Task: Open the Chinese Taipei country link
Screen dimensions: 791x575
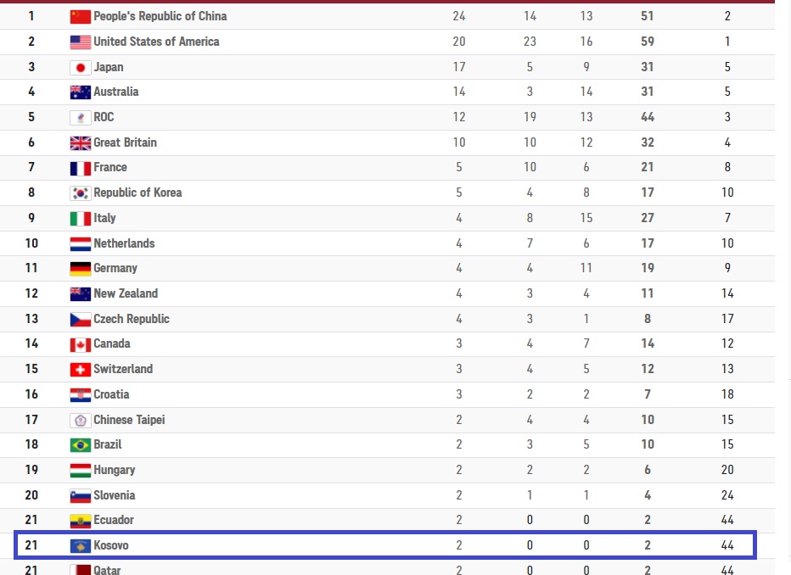Action: [129, 420]
